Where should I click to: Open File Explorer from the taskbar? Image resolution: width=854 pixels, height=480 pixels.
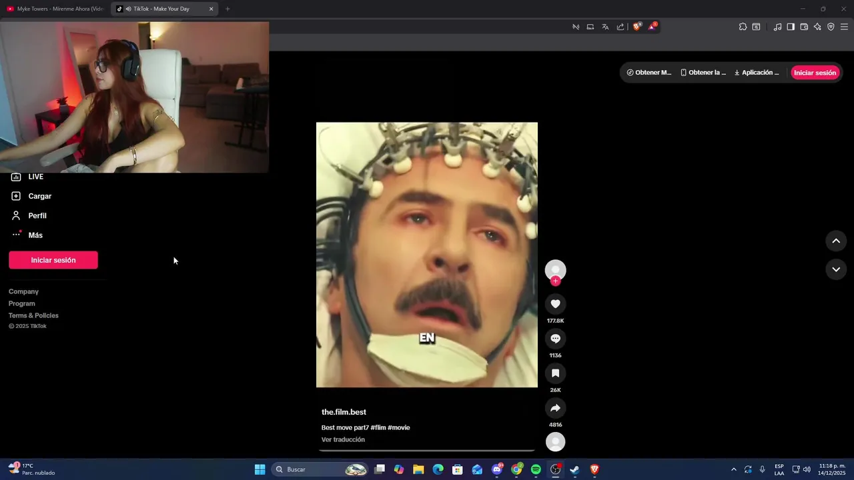tap(418, 469)
